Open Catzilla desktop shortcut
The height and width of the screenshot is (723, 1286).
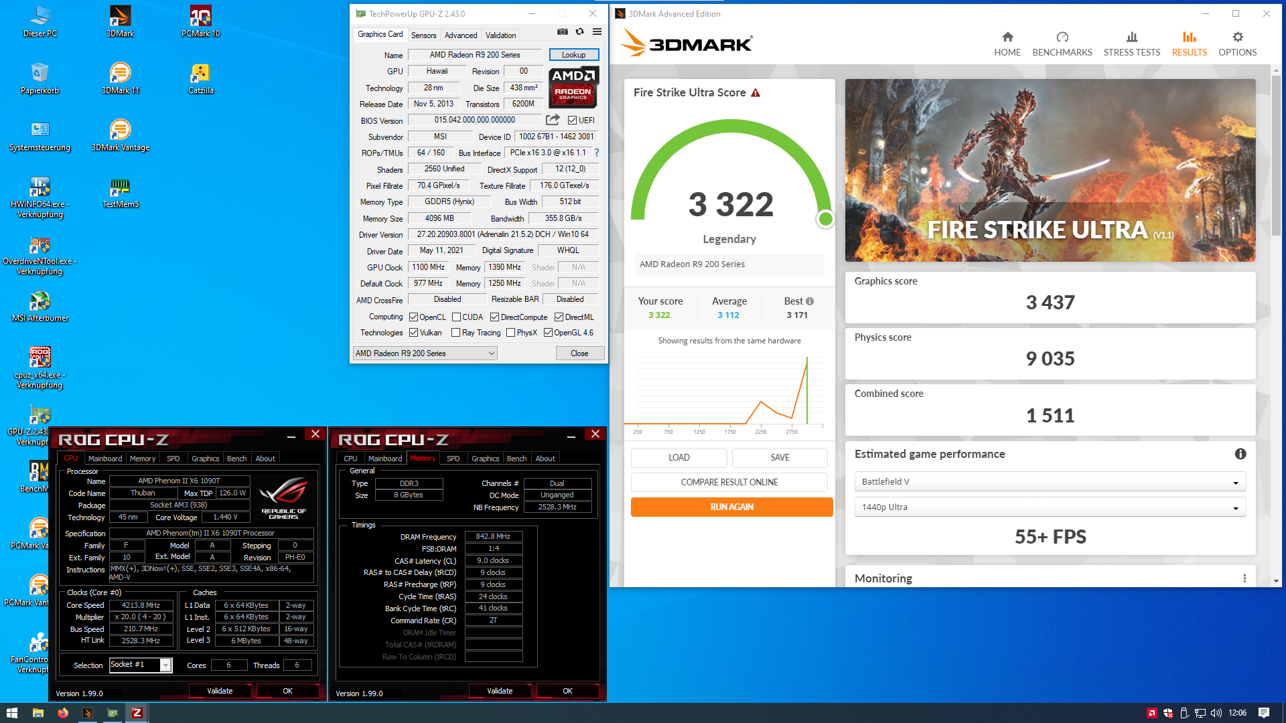200,78
